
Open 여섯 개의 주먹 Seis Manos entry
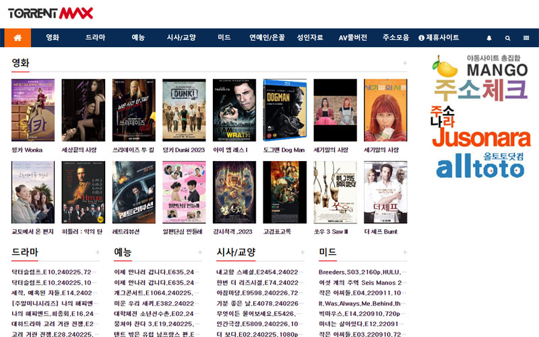(x=362, y=282)
